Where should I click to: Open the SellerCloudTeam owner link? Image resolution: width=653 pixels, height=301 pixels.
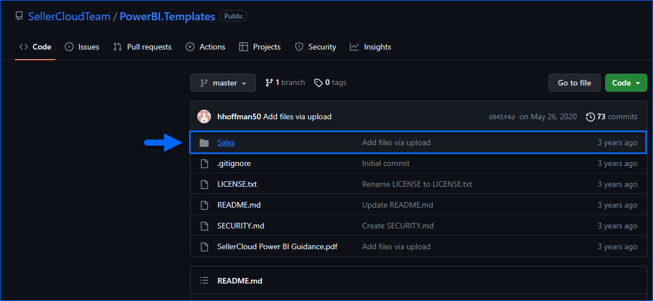click(x=69, y=16)
